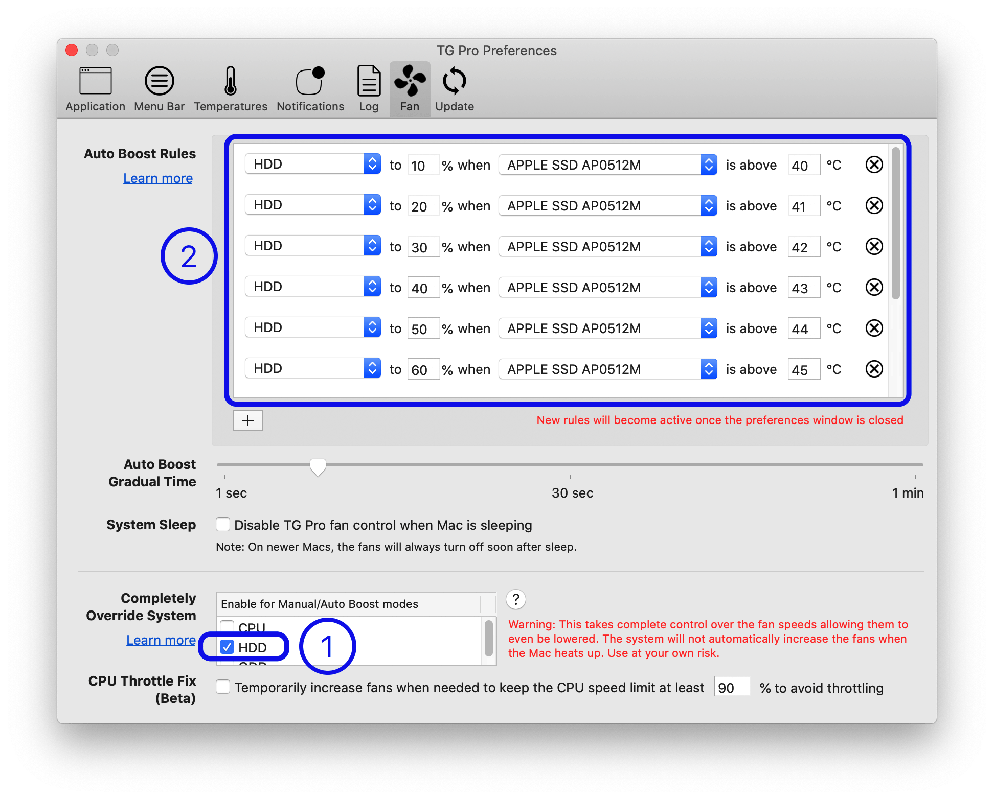Add a new auto boost rule
Screen dimensions: 994x799
(x=247, y=420)
